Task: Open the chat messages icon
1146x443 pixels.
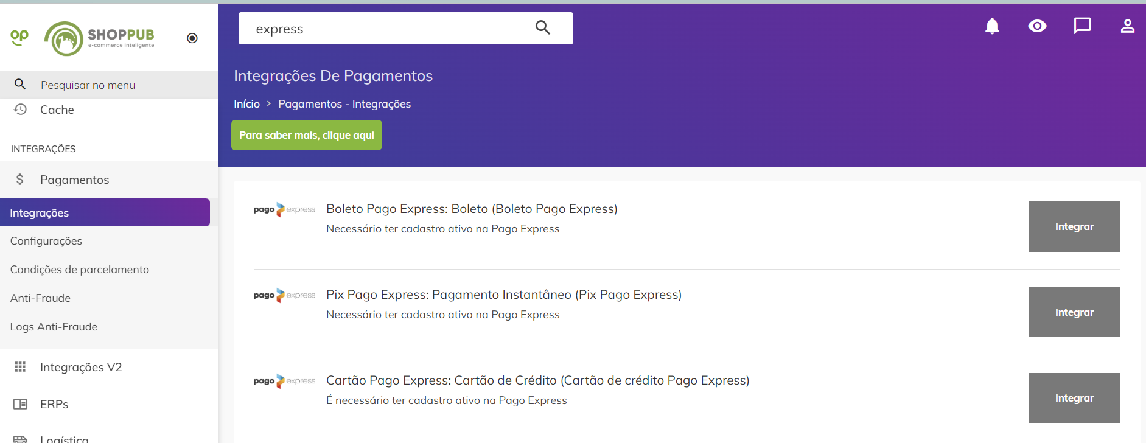Action: click(x=1082, y=26)
